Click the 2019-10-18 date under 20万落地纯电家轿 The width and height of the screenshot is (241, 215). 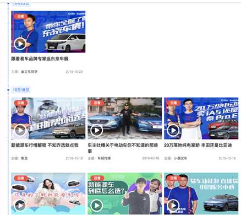tap(227, 158)
